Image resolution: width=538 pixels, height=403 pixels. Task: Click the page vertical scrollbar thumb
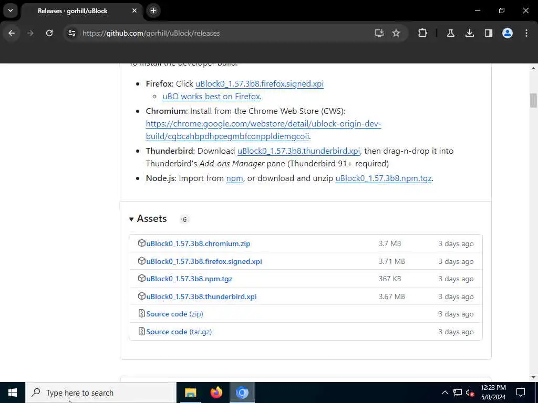pos(533,100)
